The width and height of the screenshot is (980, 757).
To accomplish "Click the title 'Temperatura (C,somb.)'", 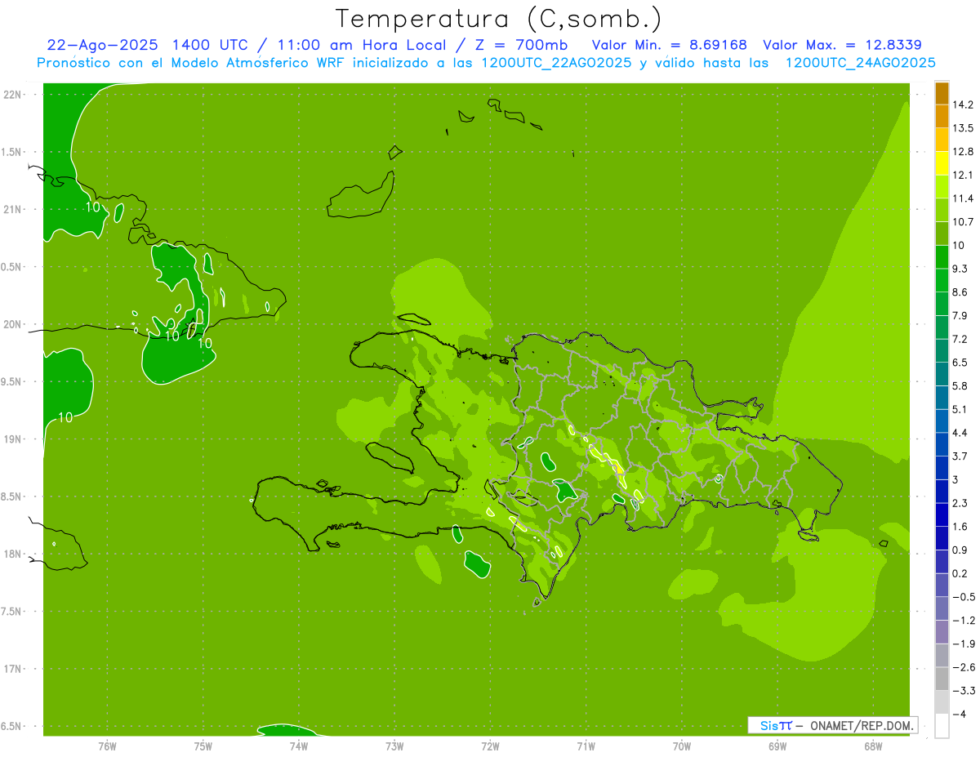I will (x=498, y=18).
